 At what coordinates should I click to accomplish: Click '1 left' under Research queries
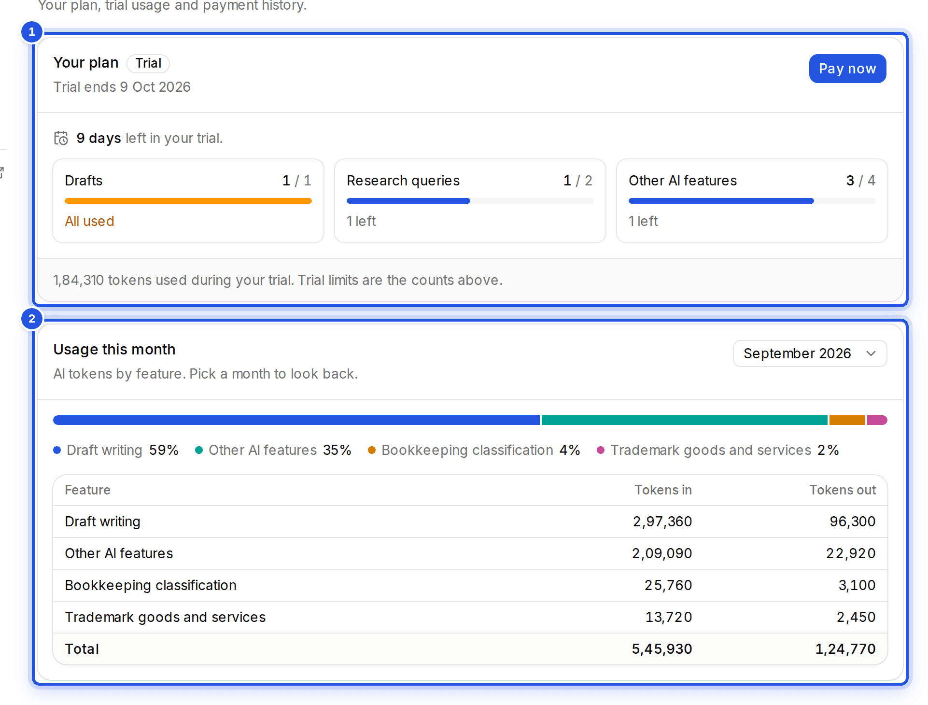click(361, 221)
